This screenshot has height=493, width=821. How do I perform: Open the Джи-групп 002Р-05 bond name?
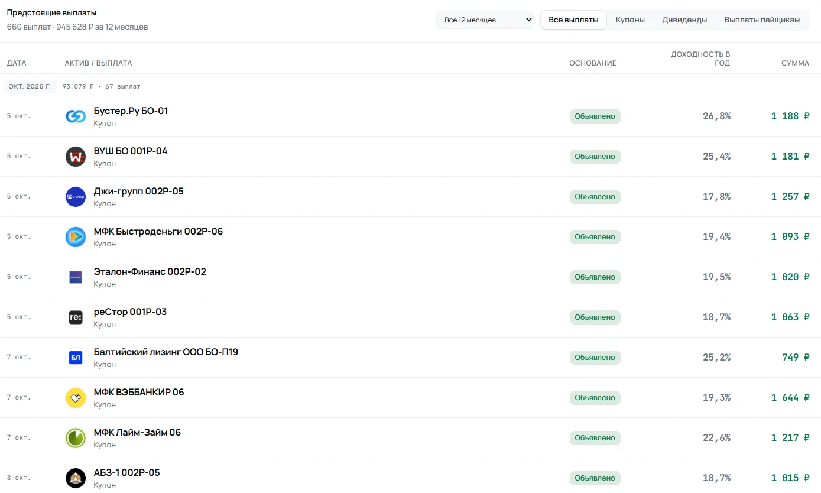coord(139,192)
